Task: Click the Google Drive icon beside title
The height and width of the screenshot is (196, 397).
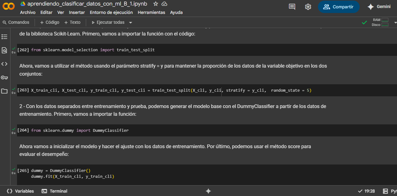Action: [23, 4]
